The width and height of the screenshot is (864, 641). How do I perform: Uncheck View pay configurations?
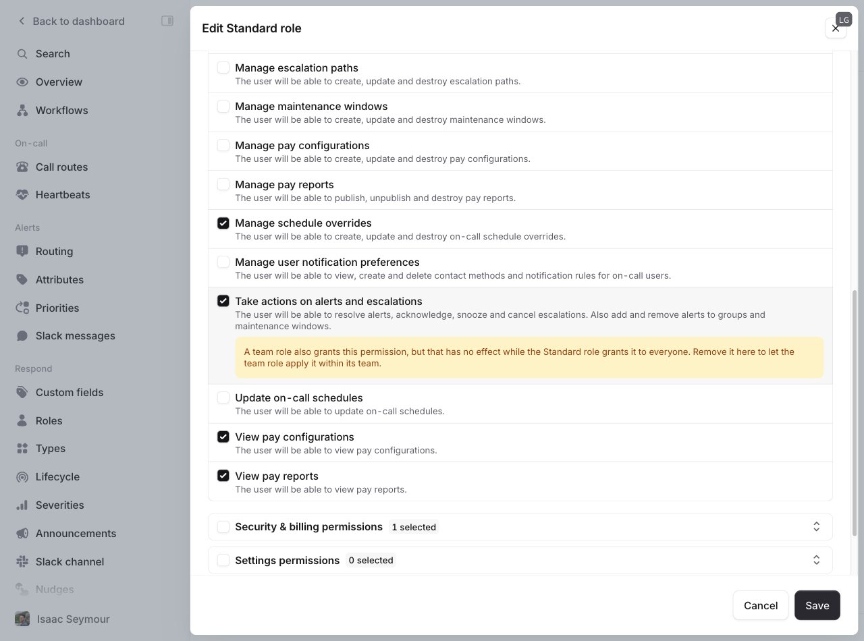click(223, 437)
